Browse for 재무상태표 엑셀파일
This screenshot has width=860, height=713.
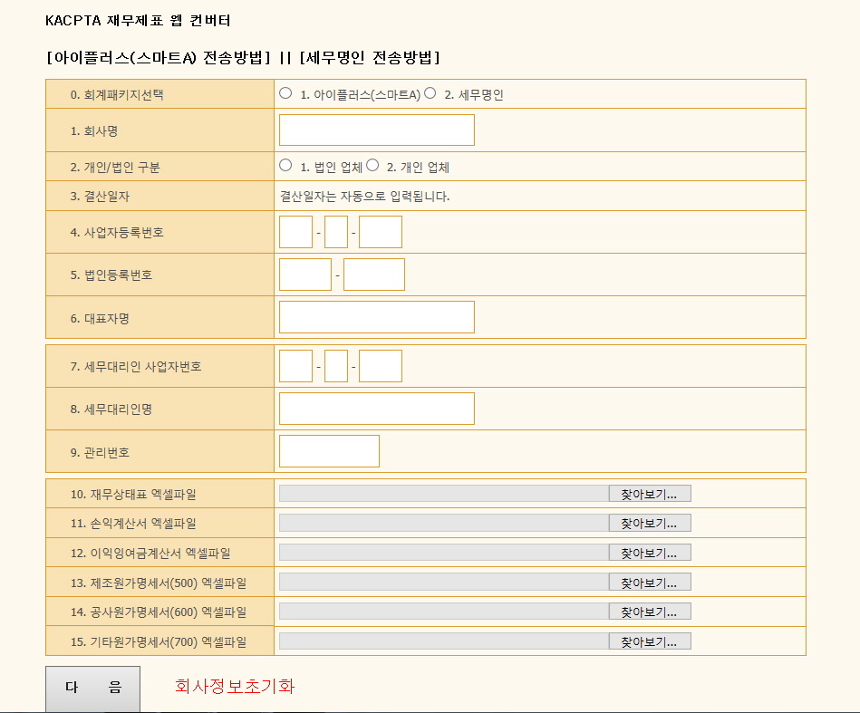tap(650, 494)
